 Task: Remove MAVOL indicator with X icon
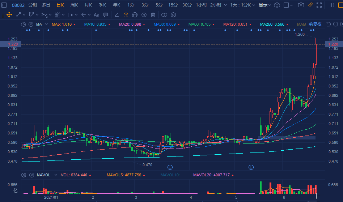pyautogui.click(x=31, y=175)
